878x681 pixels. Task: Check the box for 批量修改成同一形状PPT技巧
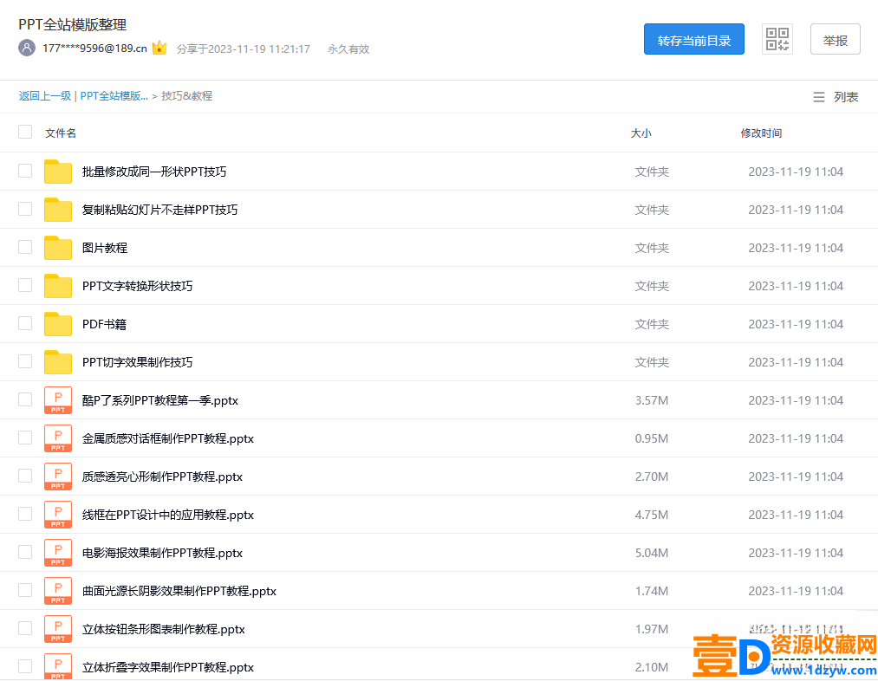[25, 171]
